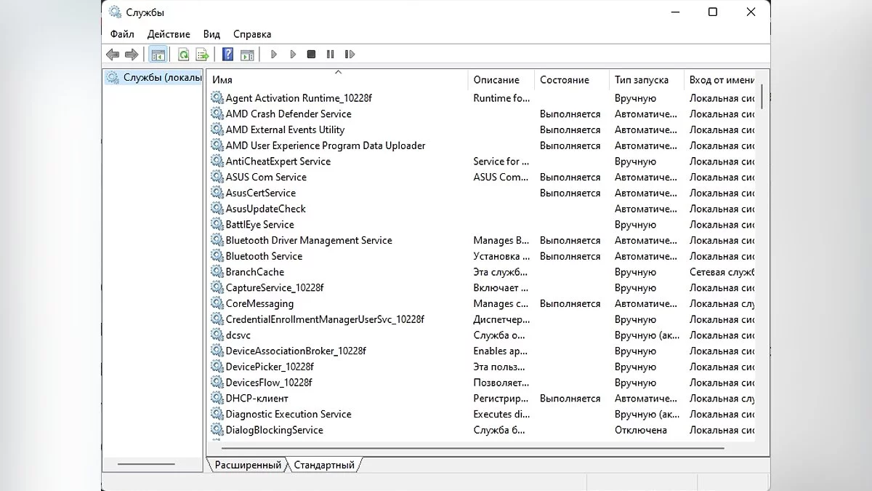Screen dimensions: 872x491
Task: Open the Файл menu
Action: click(x=122, y=34)
